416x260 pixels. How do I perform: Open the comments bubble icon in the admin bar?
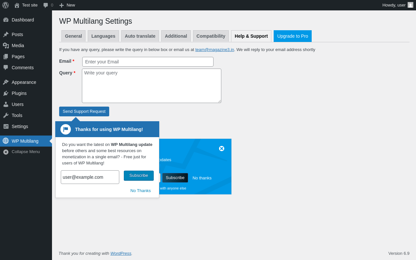click(46, 5)
